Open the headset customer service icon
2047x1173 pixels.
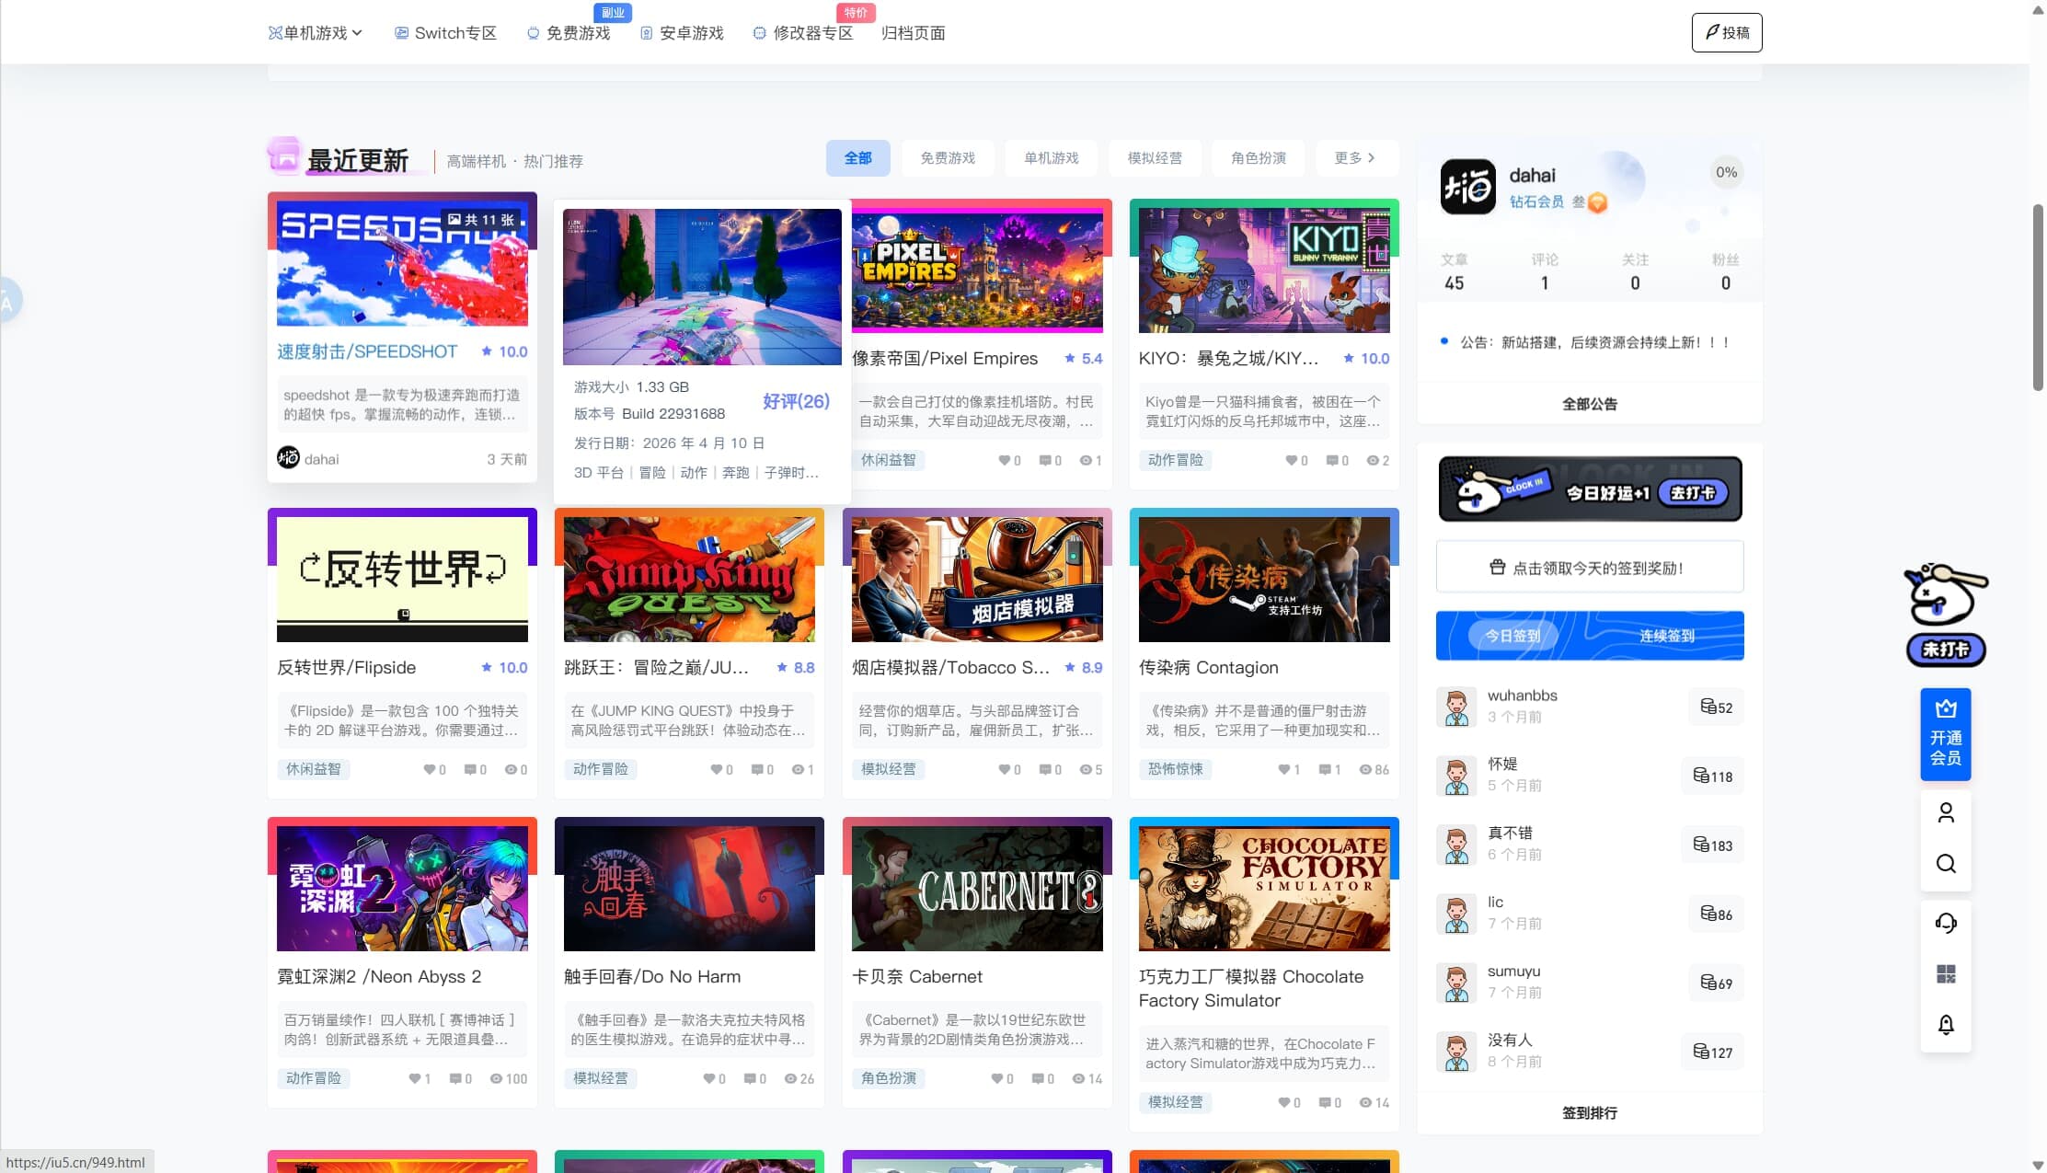(1945, 923)
